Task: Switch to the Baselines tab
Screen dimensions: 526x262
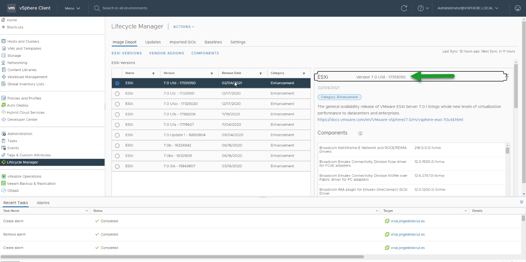Action: click(x=213, y=42)
